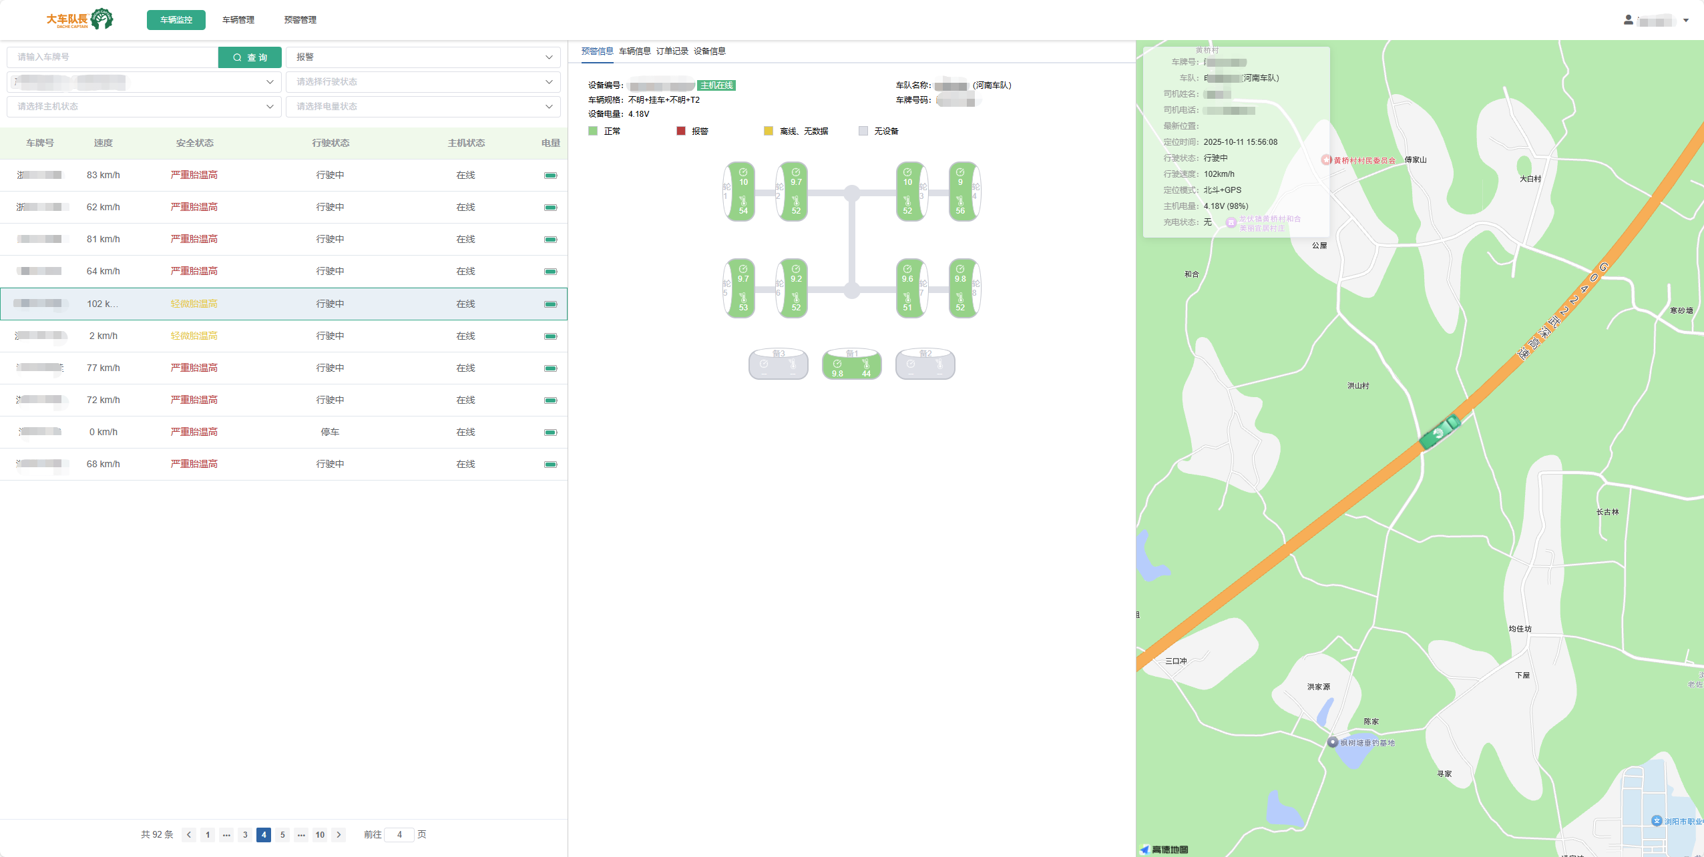
Task: Click the spare tire 备1 icon
Action: (x=851, y=364)
